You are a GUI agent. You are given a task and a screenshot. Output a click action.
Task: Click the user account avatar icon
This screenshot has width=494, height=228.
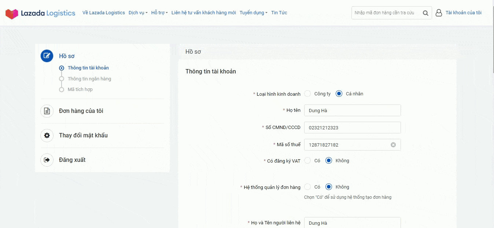(439, 13)
